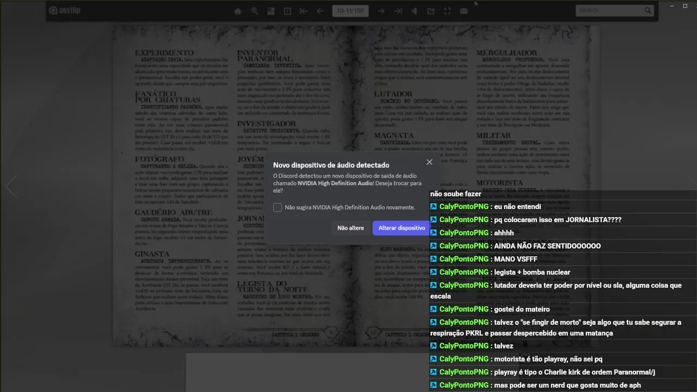The width and height of the screenshot is (697, 392).
Task: Click the 'MAGNATA' heading on the book page
Action: pyautogui.click(x=394, y=135)
